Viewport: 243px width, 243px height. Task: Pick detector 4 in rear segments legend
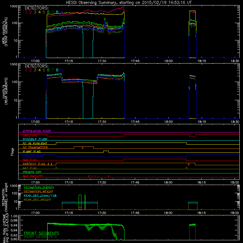pos(39,70)
